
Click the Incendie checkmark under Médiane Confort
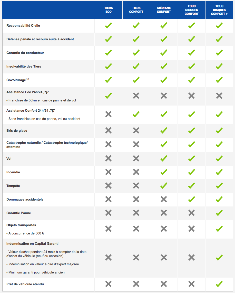point(164,172)
